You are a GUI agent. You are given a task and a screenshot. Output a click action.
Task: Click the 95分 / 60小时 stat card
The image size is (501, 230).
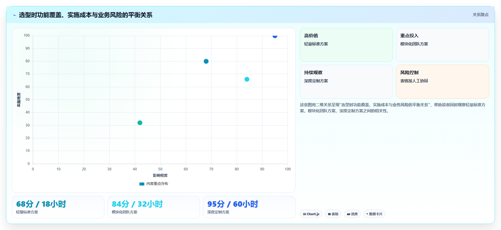tap(249, 207)
